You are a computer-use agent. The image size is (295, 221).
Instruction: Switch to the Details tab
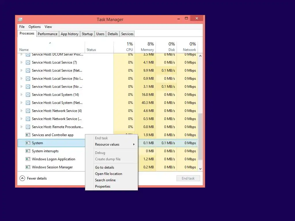click(x=113, y=34)
